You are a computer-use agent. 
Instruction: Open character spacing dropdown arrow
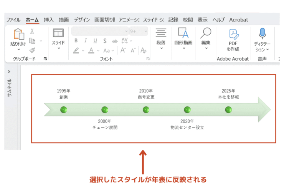pos(131,41)
